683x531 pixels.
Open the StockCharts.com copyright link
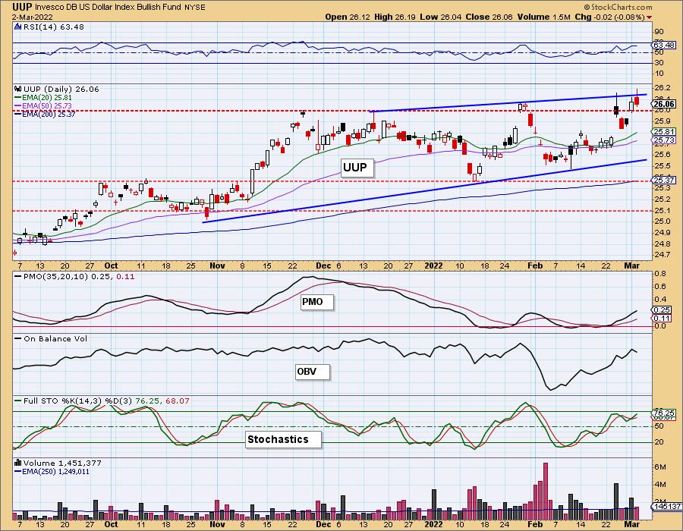(618, 7)
